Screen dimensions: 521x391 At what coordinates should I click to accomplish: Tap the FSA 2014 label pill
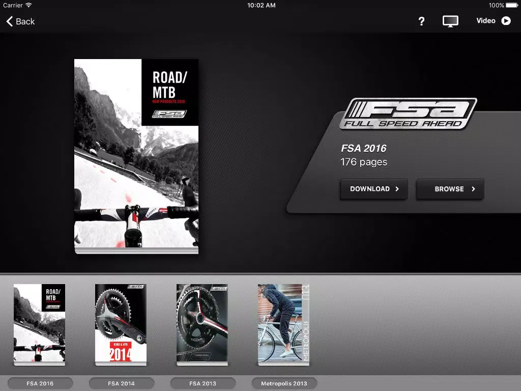tap(121, 383)
